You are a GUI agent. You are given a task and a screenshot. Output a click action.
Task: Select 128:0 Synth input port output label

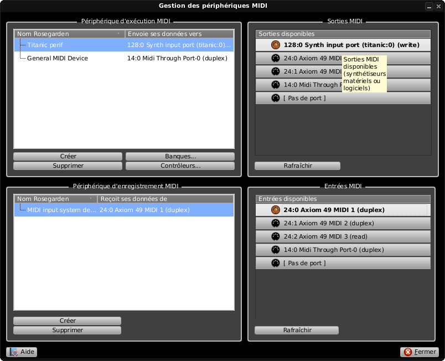(x=351, y=45)
